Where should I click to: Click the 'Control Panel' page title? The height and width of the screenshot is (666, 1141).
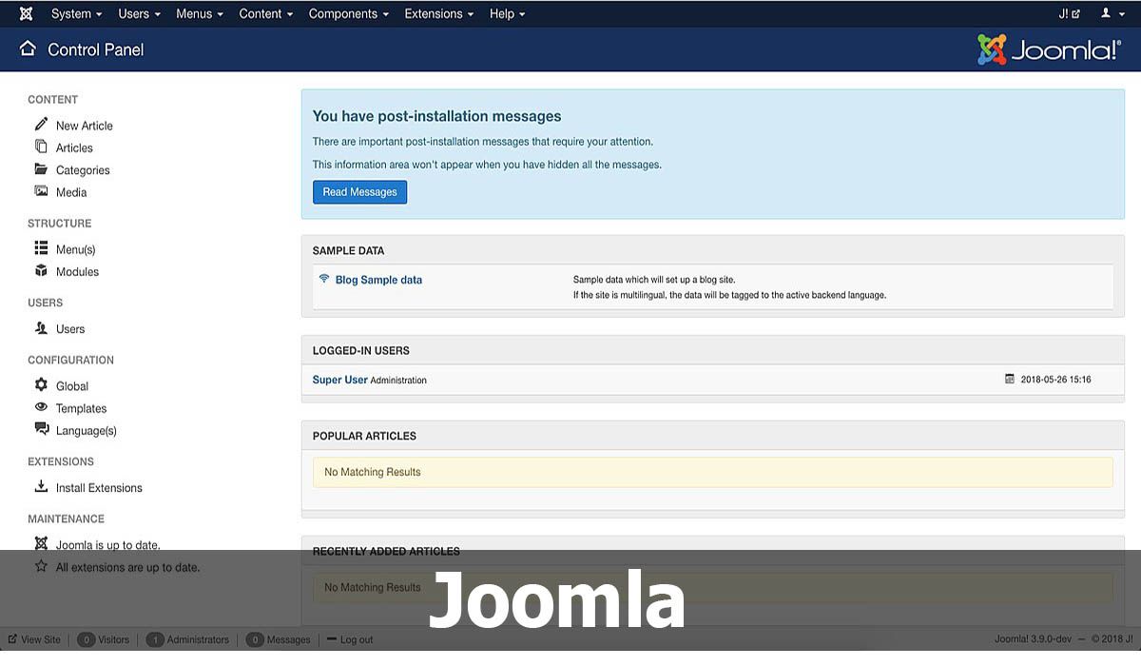[x=96, y=49]
